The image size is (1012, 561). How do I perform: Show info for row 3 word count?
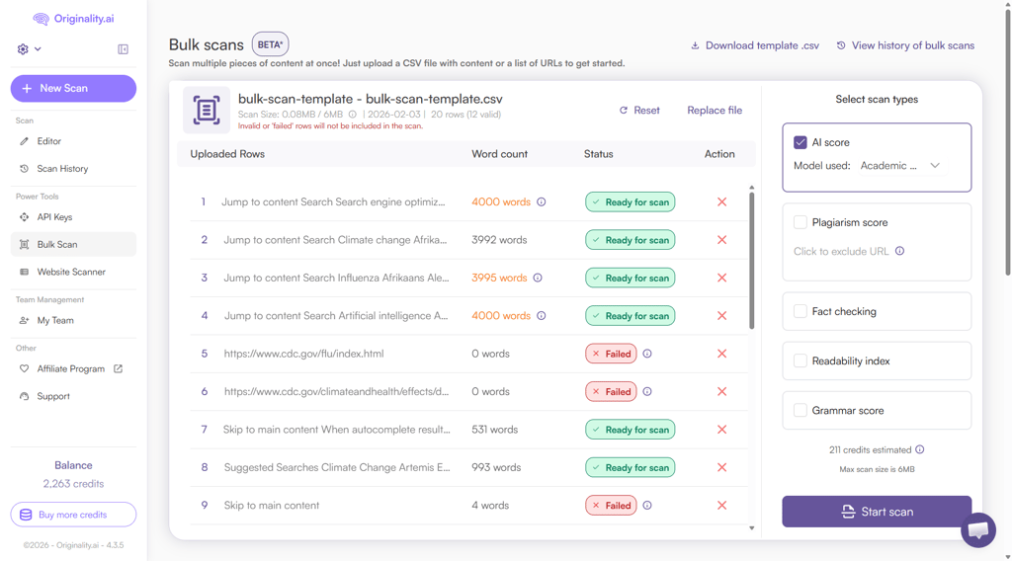pyautogui.click(x=538, y=278)
